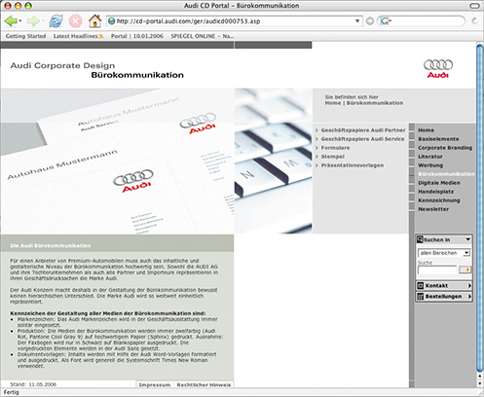
Task: Click the toolbar toggle pill in the title bar
Action: point(475,6)
